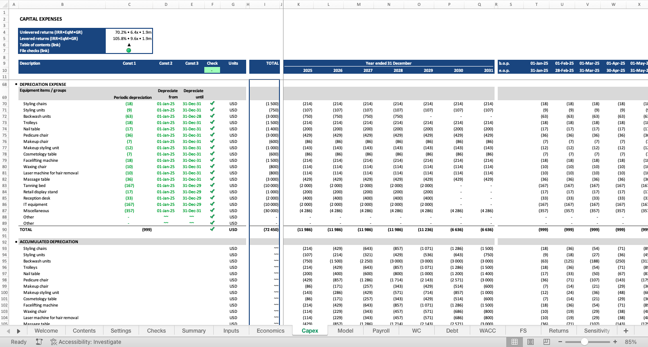
Task: Click the checkmark for Nail table row
Action: 212,129
